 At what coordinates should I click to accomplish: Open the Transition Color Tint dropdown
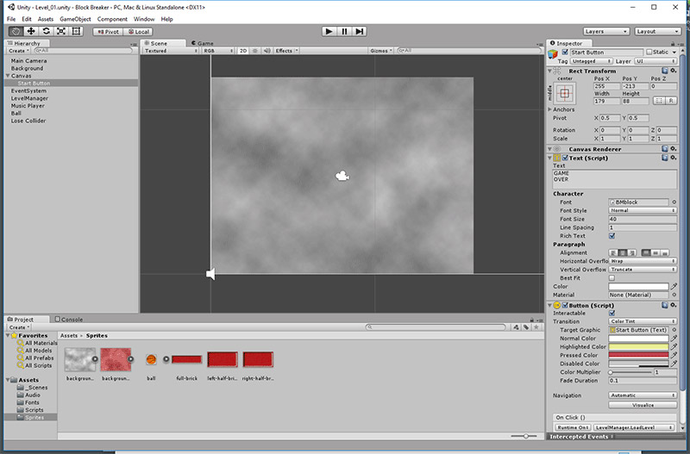pyautogui.click(x=643, y=321)
